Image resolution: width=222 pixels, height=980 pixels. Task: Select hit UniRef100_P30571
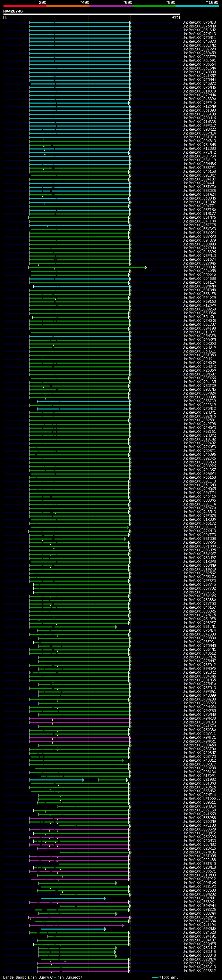(199, 871)
